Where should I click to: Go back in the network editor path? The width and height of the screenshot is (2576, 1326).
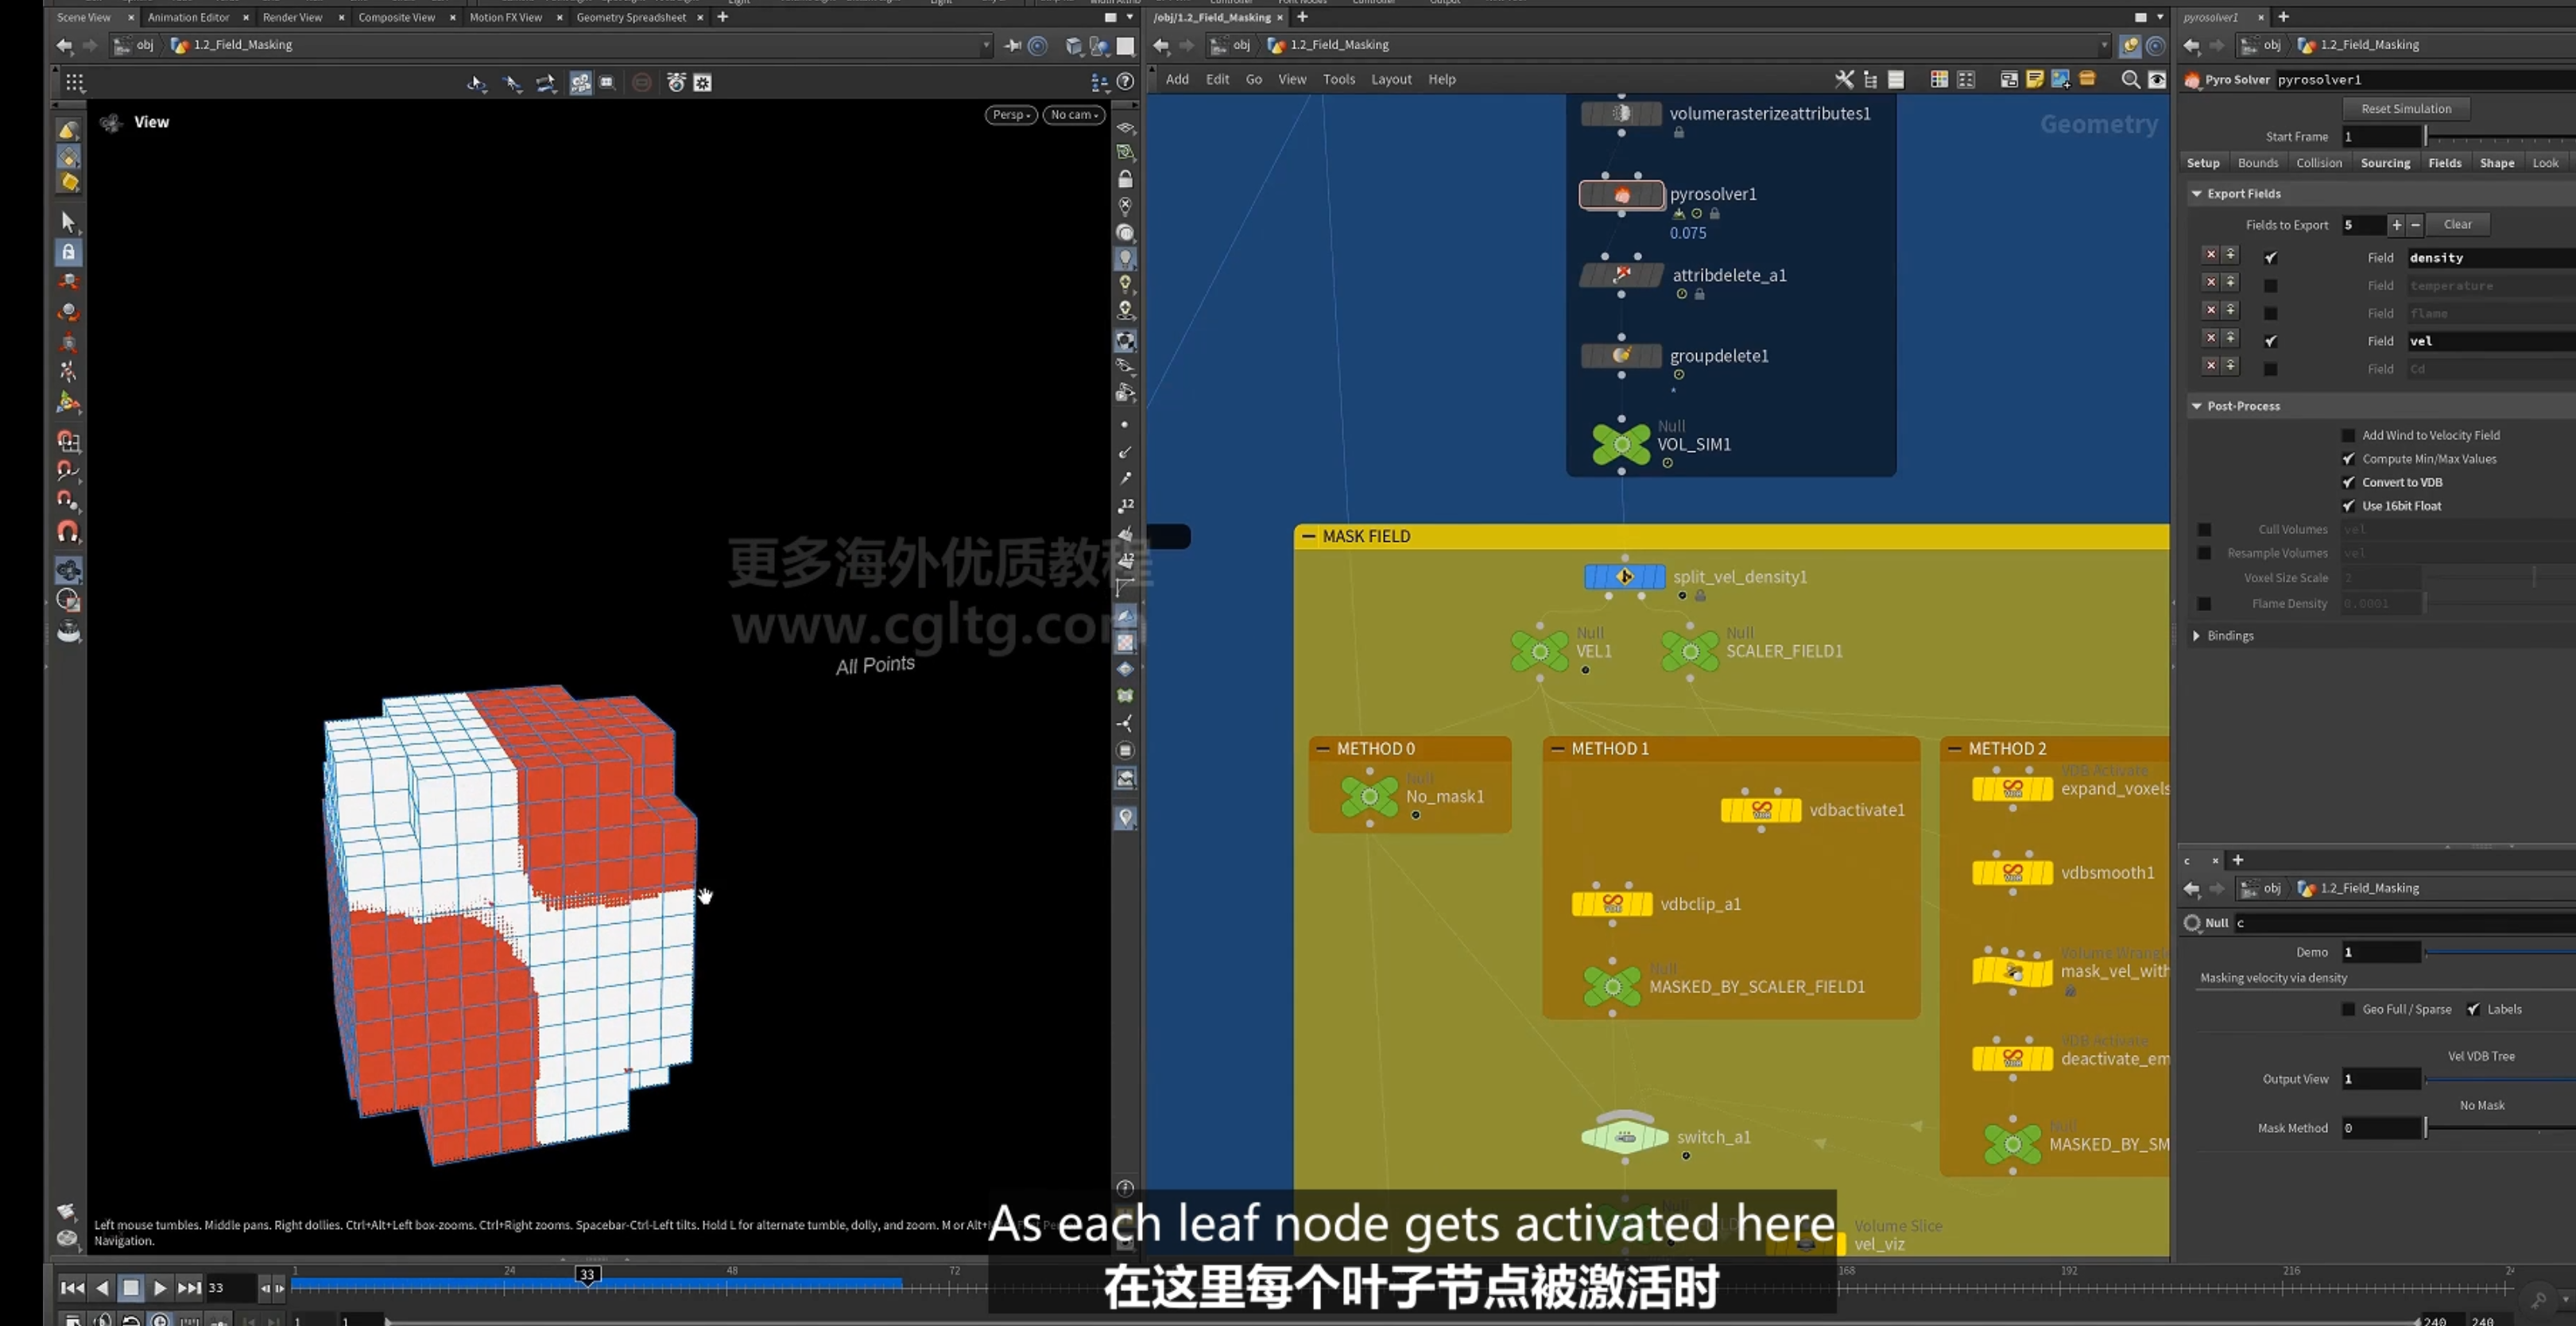(x=1161, y=45)
